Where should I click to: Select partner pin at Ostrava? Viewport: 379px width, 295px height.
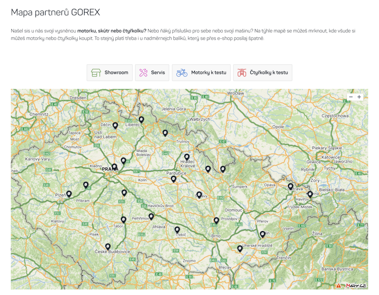pyautogui.click(x=290, y=186)
